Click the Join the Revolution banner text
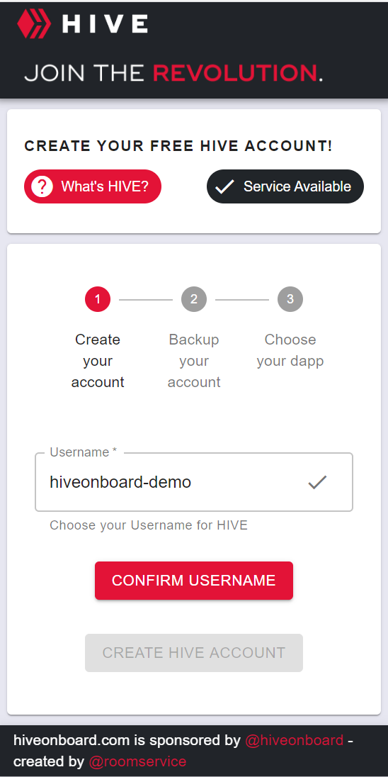 point(173,72)
